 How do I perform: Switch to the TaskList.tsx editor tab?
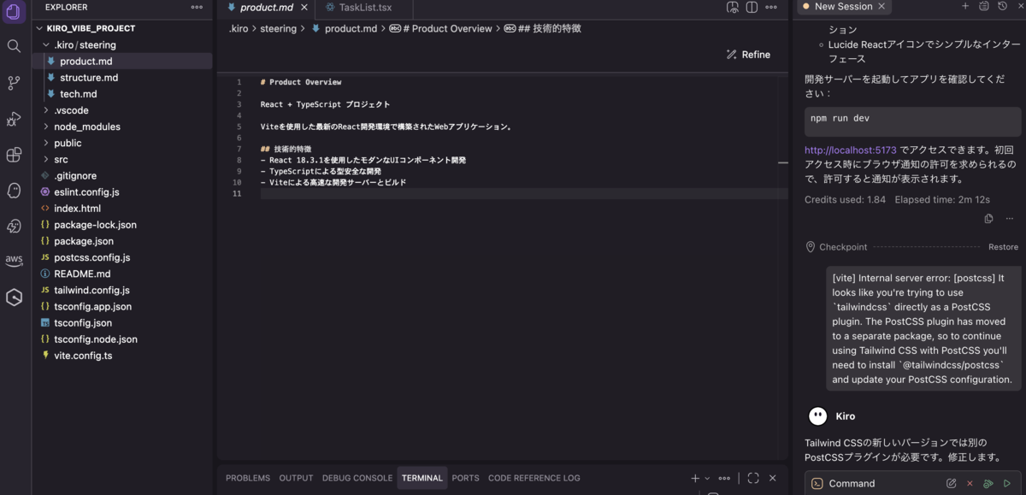tap(364, 7)
